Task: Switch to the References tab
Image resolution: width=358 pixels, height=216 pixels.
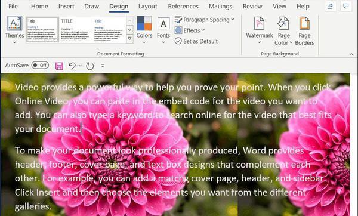Action: (183, 6)
